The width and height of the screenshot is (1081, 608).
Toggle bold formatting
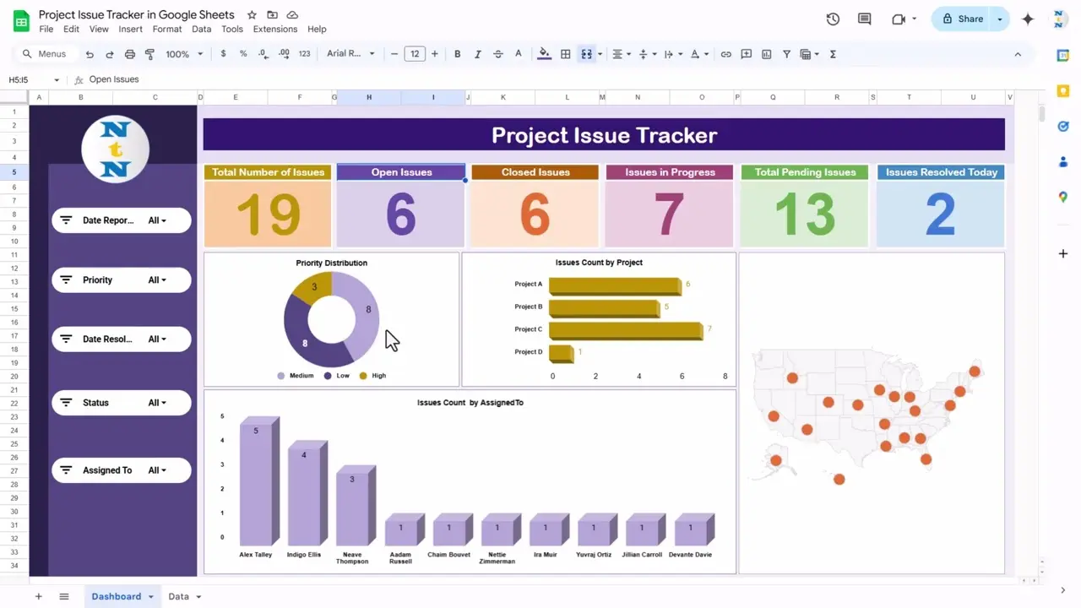coord(458,54)
